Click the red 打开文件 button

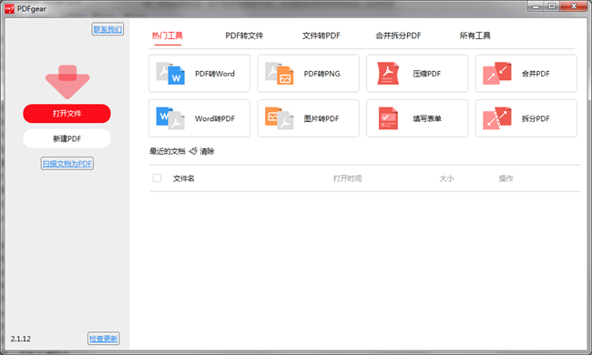point(66,113)
